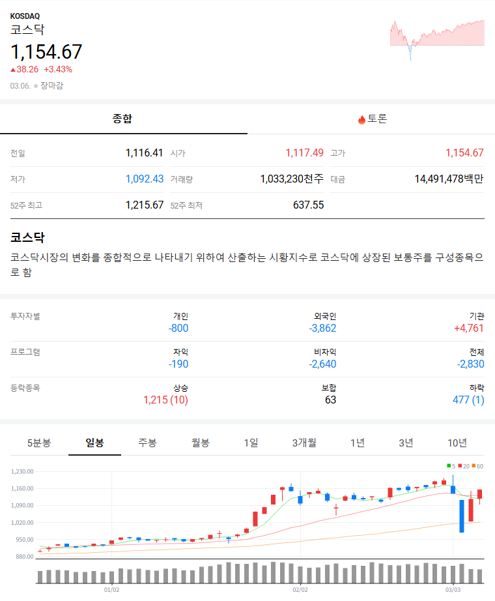Click the 차익 program value -190

coord(178,364)
